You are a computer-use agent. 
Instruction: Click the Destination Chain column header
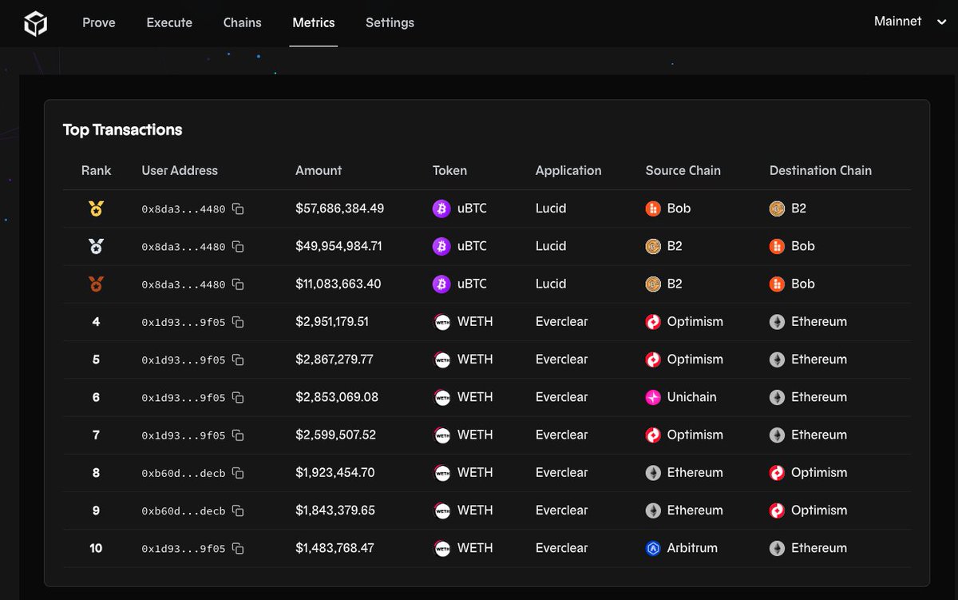coord(820,170)
